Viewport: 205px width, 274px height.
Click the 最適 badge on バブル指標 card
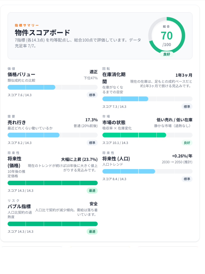pos(92,232)
